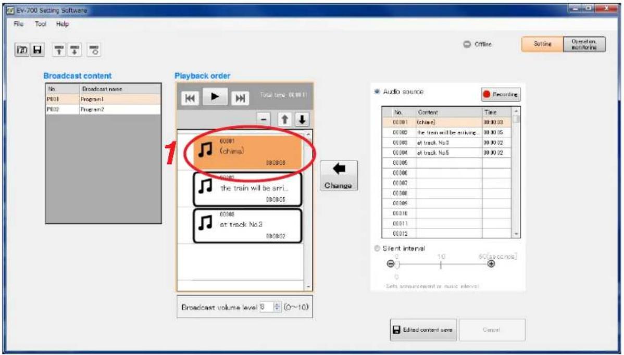The height and width of the screenshot is (355, 624).
Task: Open the File menu
Action: point(18,24)
